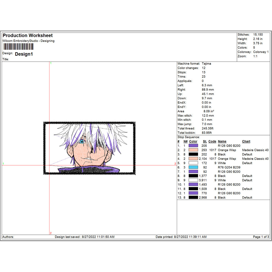Viewport: 272px width, 272px height.
Task: Click the Stitches value 15,150
Action: (258, 35)
